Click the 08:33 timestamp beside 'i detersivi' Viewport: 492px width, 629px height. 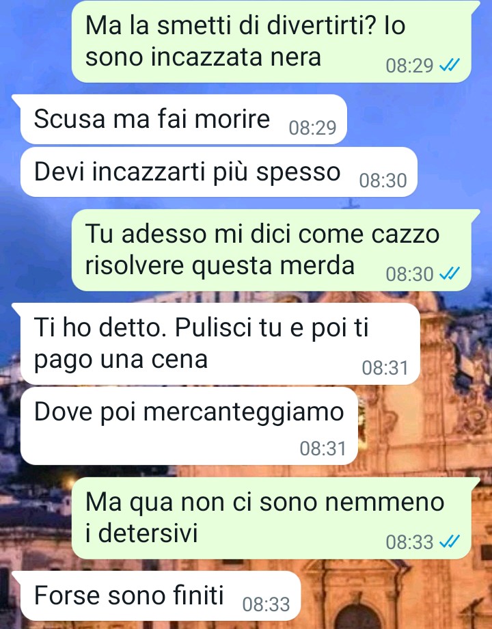point(409,542)
